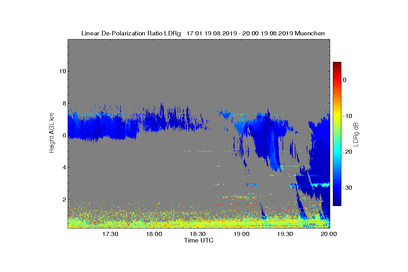Click the -20 colorbar label
Viewport: 408px width, 272px height.
[x=347, y=152]
